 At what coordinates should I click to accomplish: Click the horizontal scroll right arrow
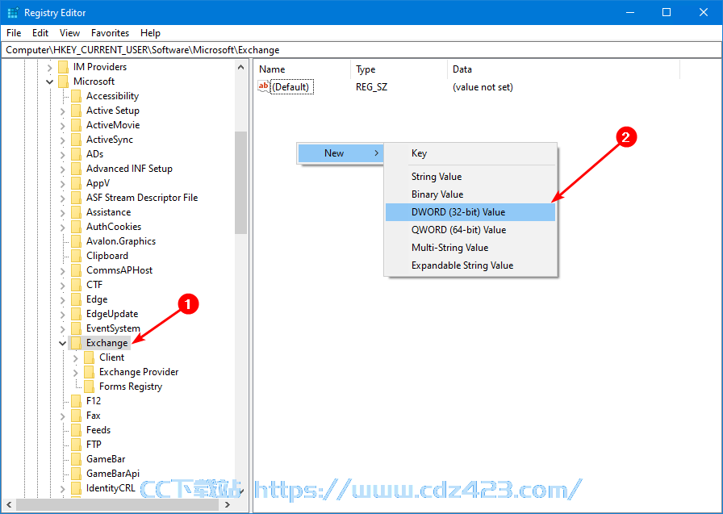point(228,505)
